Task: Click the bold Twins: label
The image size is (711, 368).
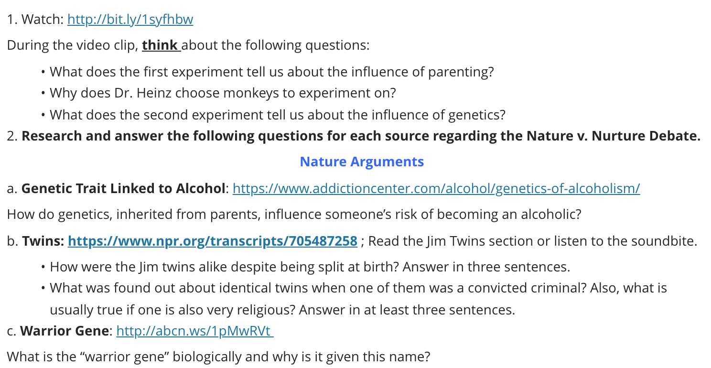Action: [43, 241]
